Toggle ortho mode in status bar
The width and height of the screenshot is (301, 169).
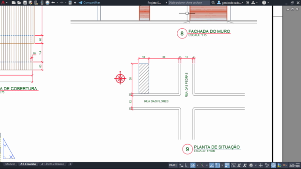coord(187,165)
